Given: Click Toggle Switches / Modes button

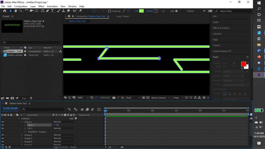Looking at the screenshot, I should click(x=64, y=147).
